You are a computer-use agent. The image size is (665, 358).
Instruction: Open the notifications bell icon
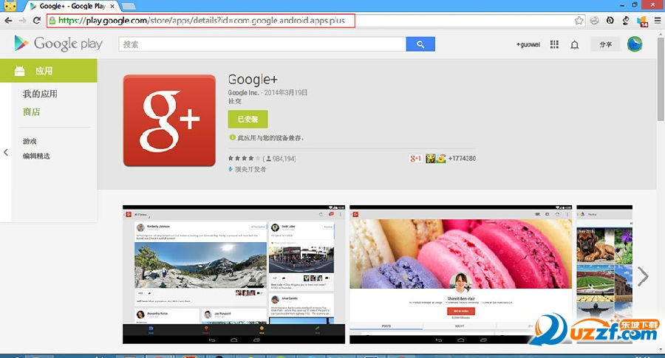click(x=574, y=44)
